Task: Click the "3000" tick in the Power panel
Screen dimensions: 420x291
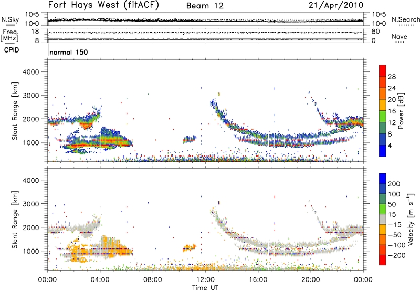Action: pyautogui.click(x=30, y=96)
